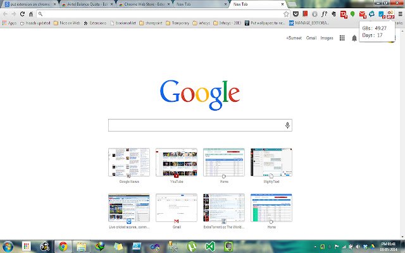Start voice search with the microphone
Screen dimensions: 405x253
287,125
